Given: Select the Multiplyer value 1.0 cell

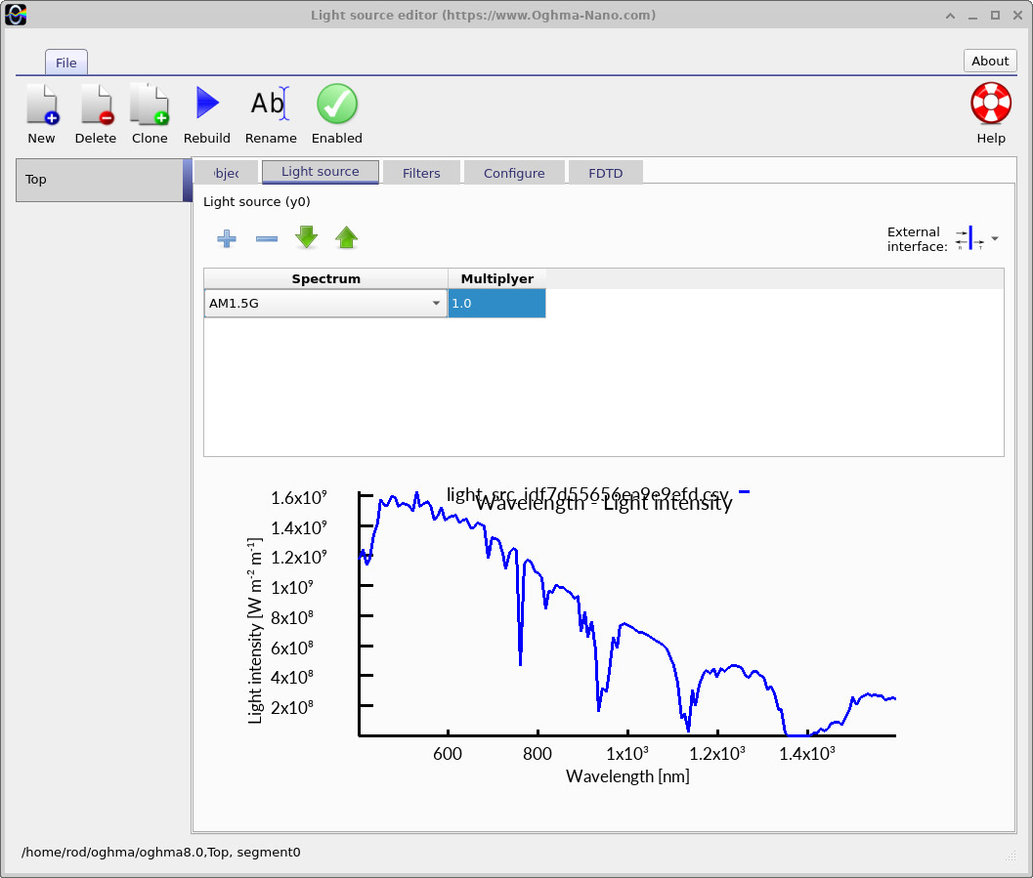Looking at the screenshot, I should click(496, 304).
